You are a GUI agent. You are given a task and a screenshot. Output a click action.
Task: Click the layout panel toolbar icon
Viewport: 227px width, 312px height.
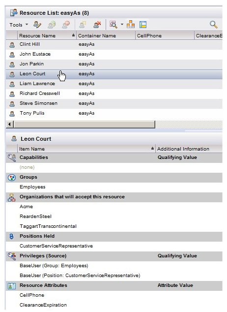click(x=143, y=25)
